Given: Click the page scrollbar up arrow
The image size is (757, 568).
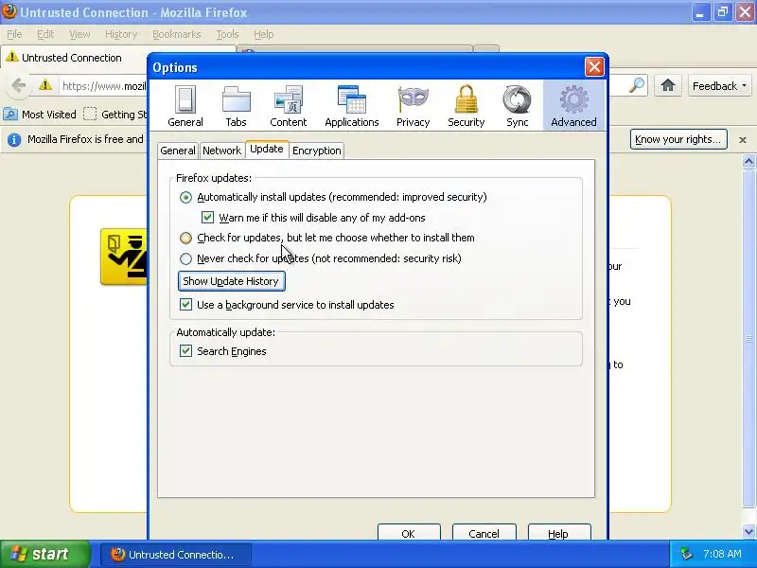Looking at the screenshot, I should [x=748, y=161].
